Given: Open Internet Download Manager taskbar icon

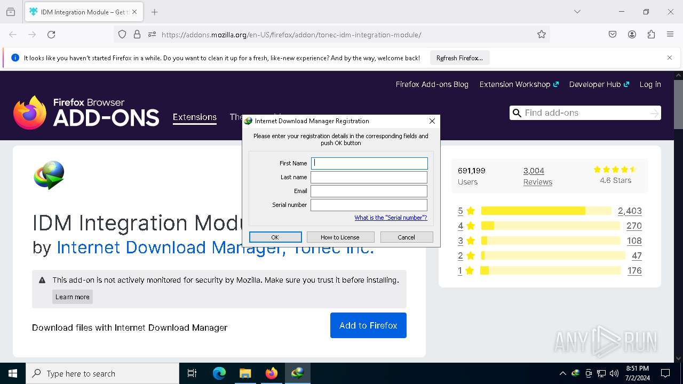Looking at the screenshot, I should (x=297, y=373).
